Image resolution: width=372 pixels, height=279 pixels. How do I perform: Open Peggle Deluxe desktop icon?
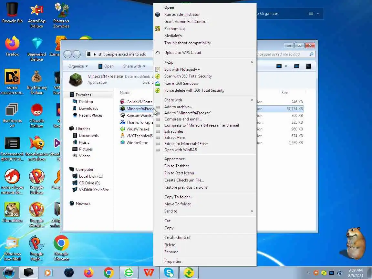tap(36, 182)
